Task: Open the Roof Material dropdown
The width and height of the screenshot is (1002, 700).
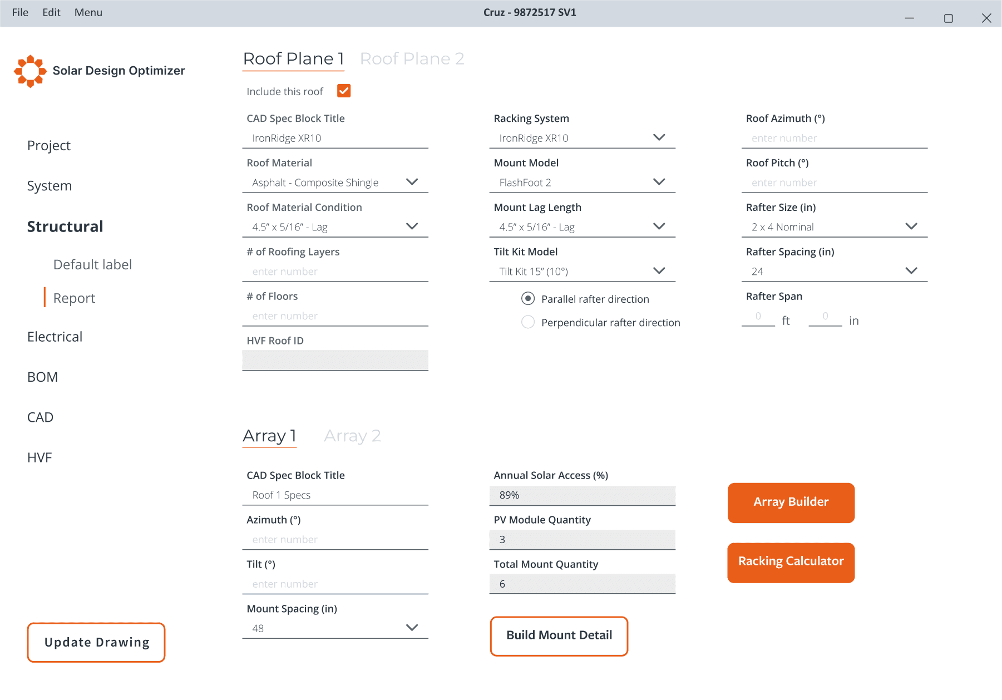Action: point(335,183)
